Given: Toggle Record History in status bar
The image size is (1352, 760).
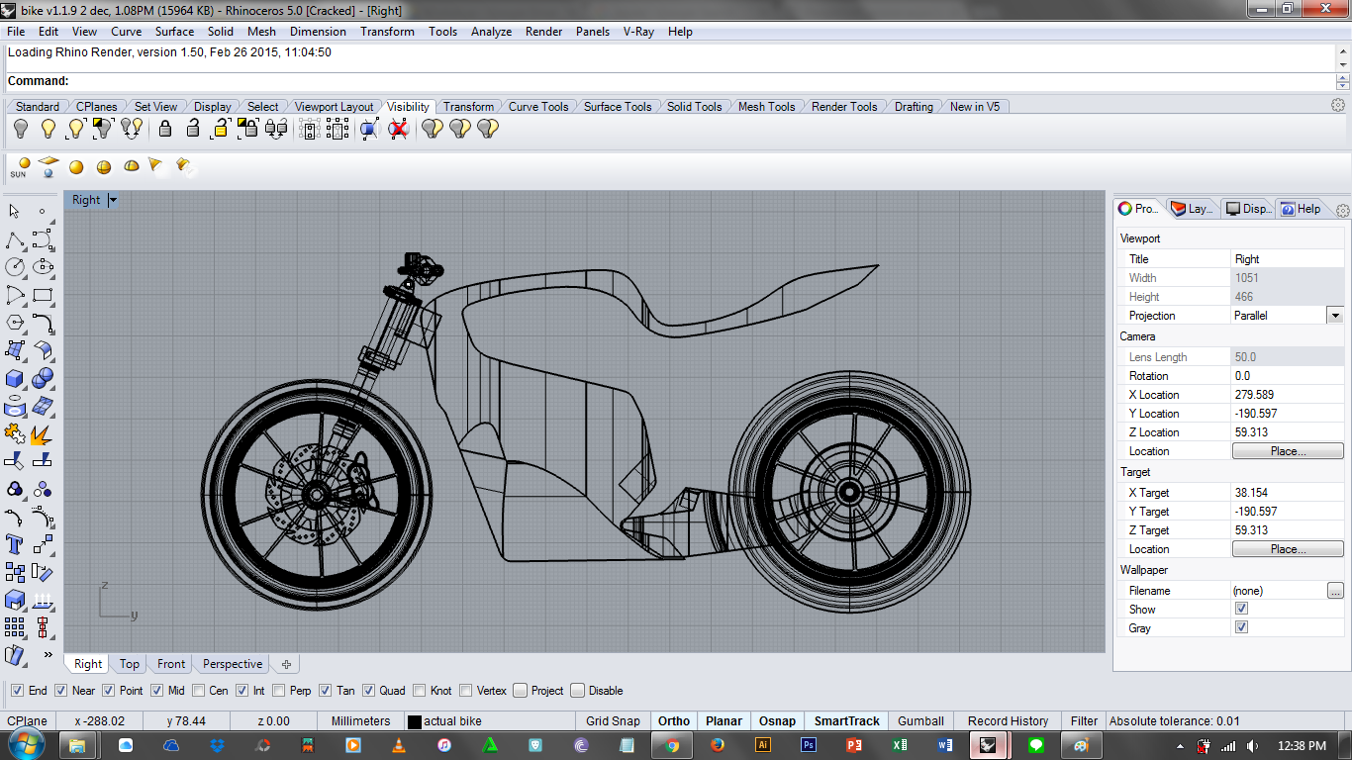Looking at the screenshot, I should click(1008, 721).
